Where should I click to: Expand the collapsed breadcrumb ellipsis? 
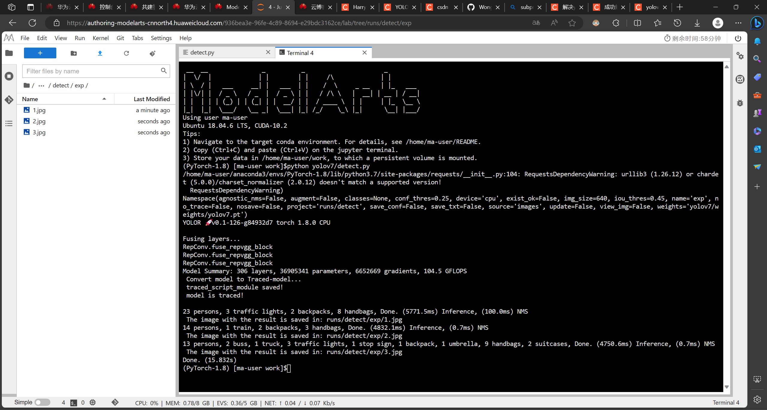[x=41, y=86]
